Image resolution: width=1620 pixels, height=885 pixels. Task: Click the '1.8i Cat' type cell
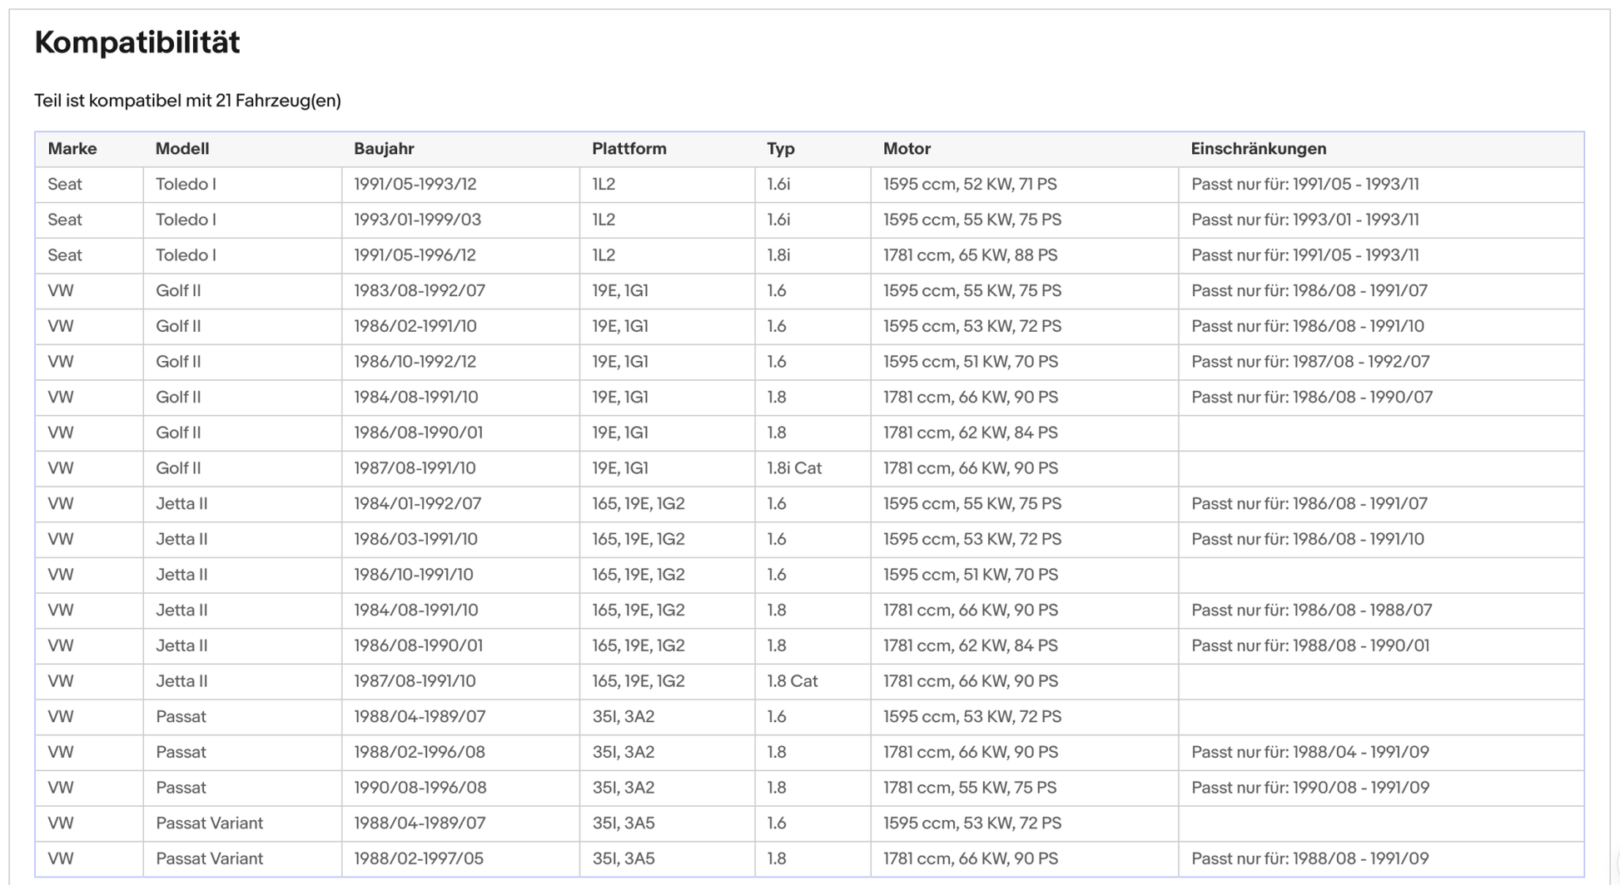point(793,468)
